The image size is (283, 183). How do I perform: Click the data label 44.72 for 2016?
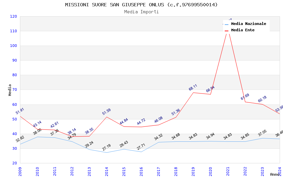click(141, 122)
